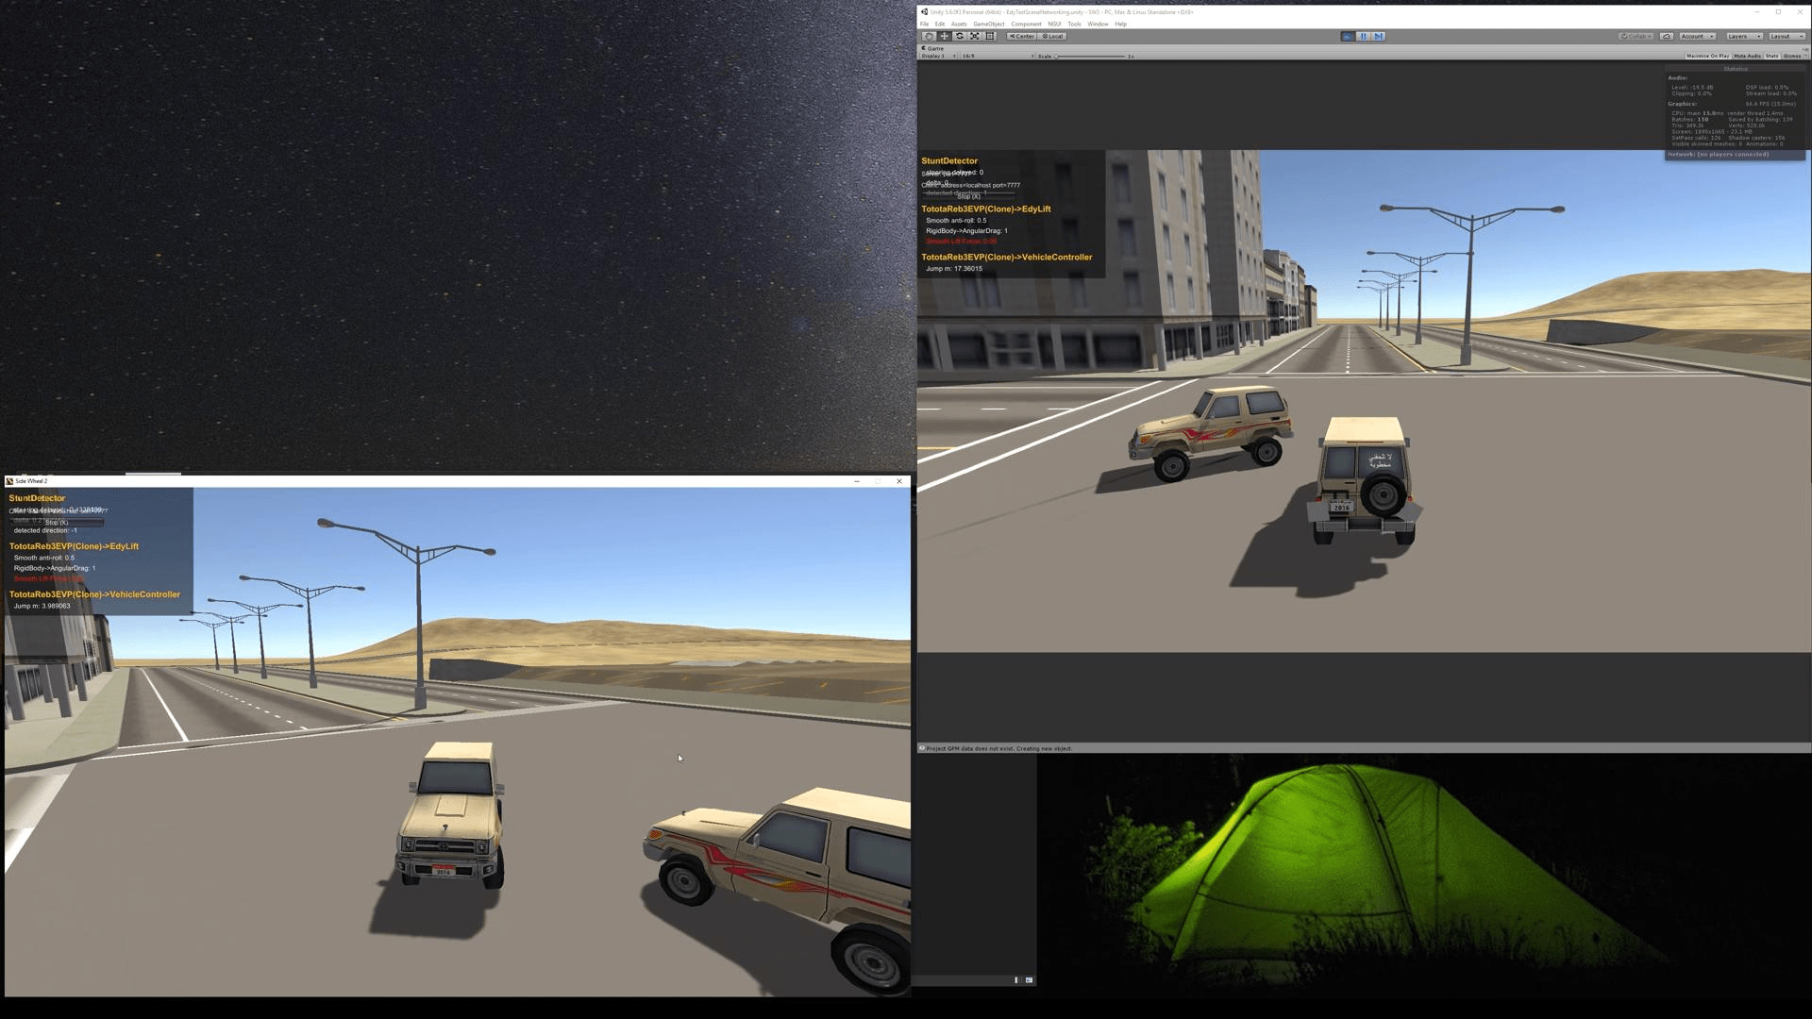The height and width of the screenshot is (1019, 1812).
Task: Open the Layout dropdown
Action: (1787, 36)
